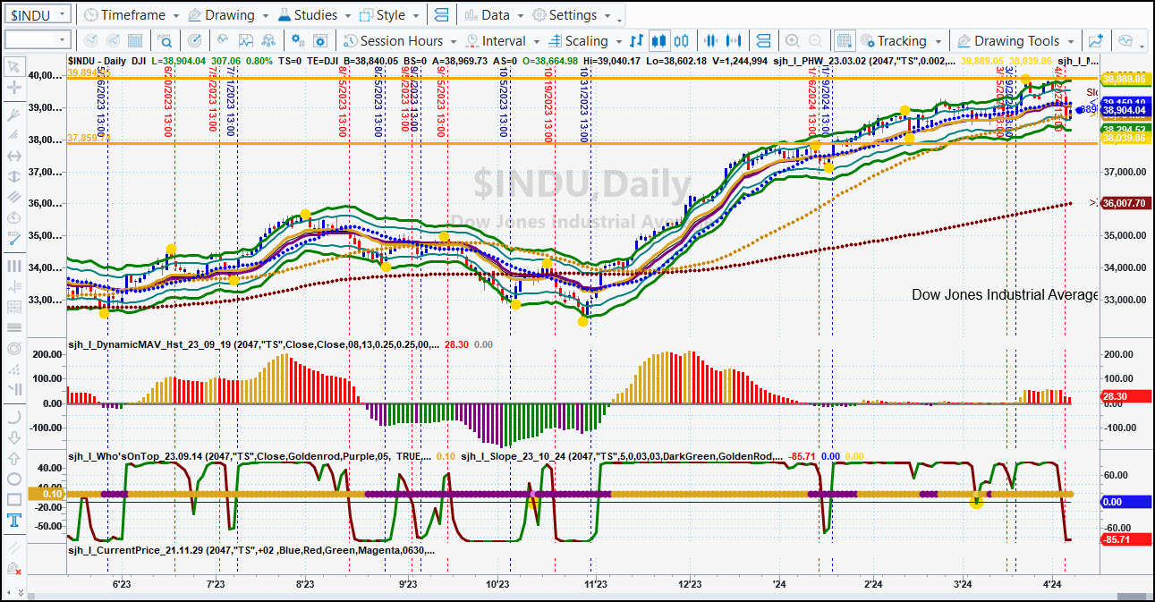Click the data-table grid icon in toolbar

pyautogui.click(x=135, y=40)
